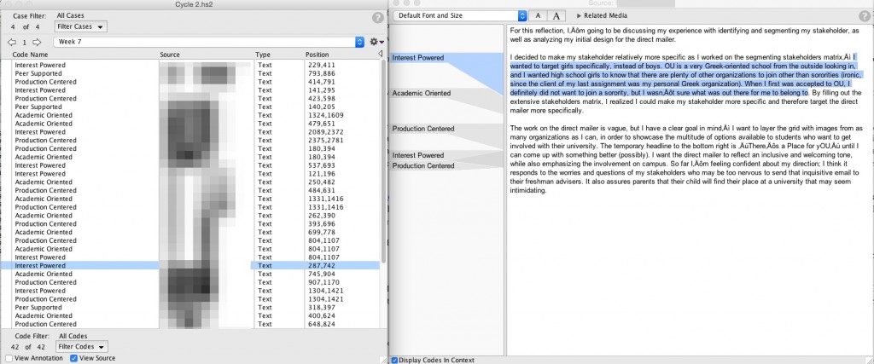The image size is (874, 364).
Task: Select the Academic Oriented margin code
Action: 422,93
